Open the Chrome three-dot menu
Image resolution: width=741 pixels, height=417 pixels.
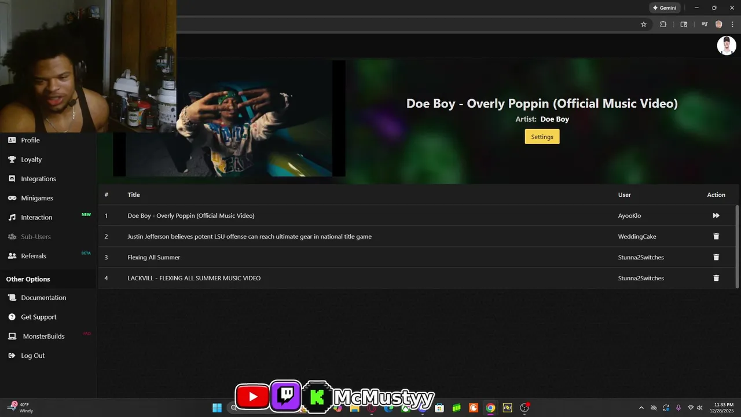pos(732,24)
